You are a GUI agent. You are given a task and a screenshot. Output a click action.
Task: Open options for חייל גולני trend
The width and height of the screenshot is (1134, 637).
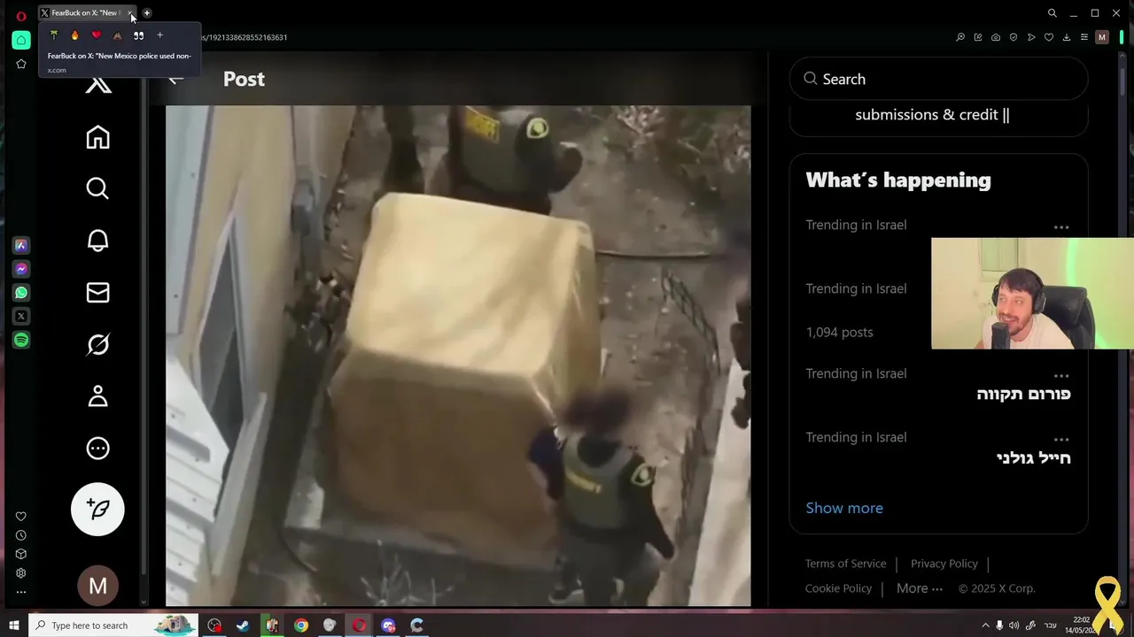pyautogui.click(x=1061, y=440)
